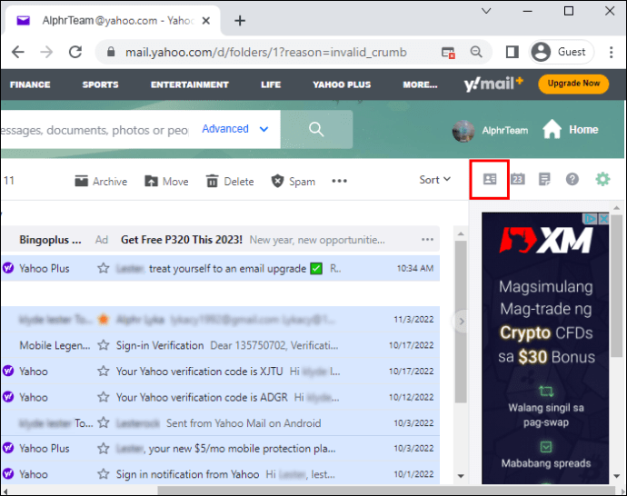The height and width of the screenshot is (496, 627).
Task: Open a new browser tab
Action: (240, 20)
